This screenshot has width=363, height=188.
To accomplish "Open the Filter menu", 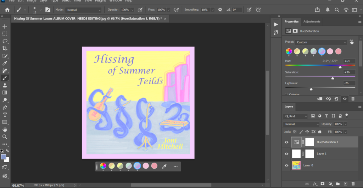I will (77, 1).
